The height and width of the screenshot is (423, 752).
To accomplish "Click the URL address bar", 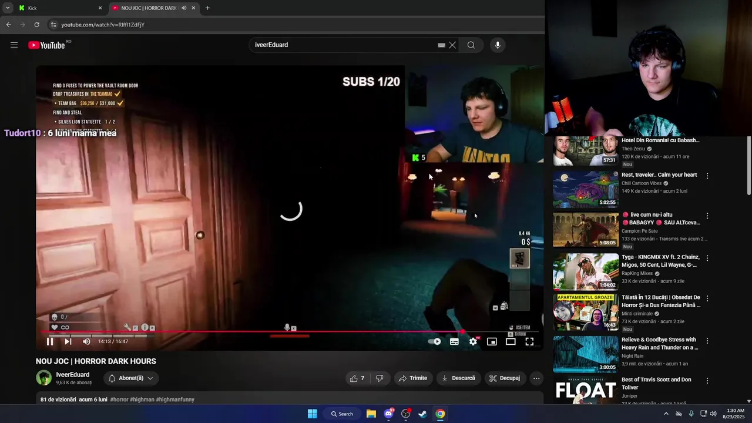I will 294,25.
